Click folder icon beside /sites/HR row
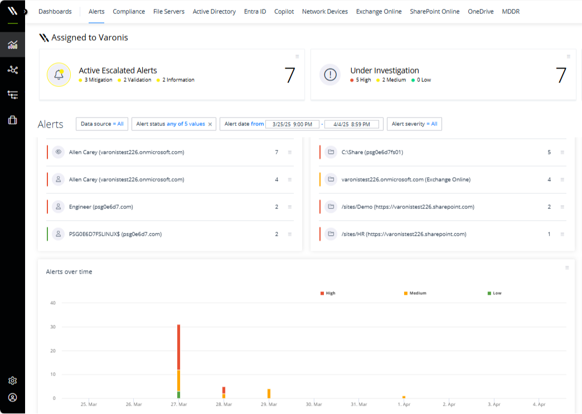 pos(331,234)
